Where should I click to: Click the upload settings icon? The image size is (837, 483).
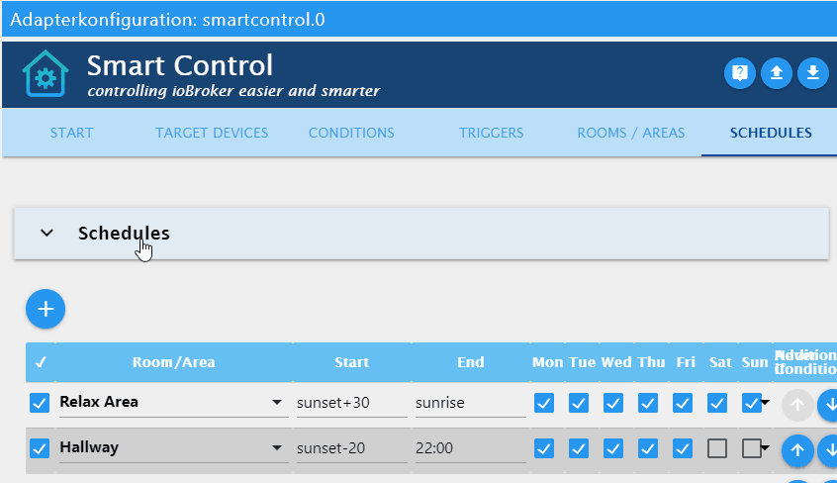click(x=776, y=72)
